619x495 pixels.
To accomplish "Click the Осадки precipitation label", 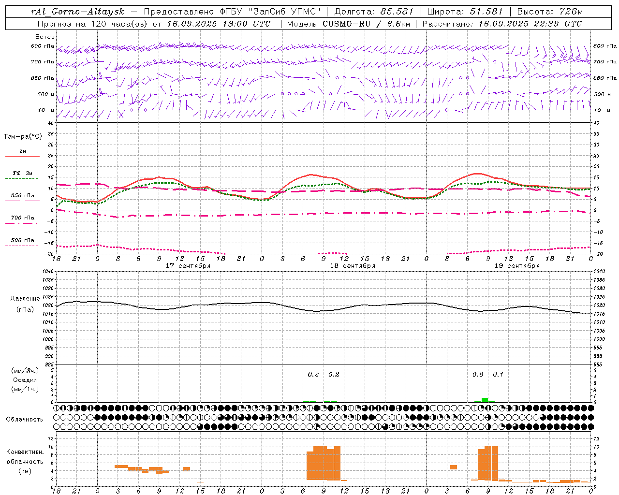I will point(25,380).
